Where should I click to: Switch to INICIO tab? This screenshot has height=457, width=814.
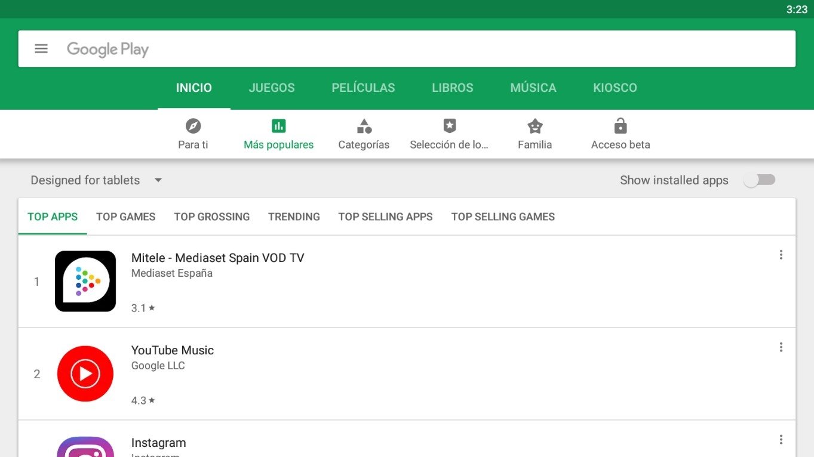tap(193, 88)
